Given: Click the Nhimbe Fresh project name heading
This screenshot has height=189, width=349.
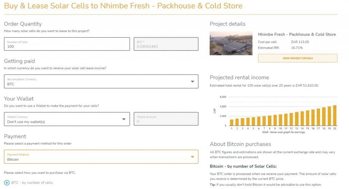Looking at the screenshot, I should 297,34.
